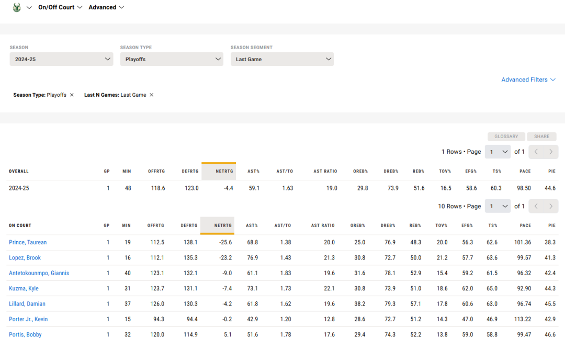Click Lillard's OREB% value 38.2
This screenshot has width=565, height=341.
coord(359,304)
